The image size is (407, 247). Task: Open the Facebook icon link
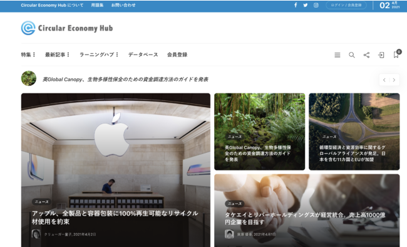pos(296,5)
